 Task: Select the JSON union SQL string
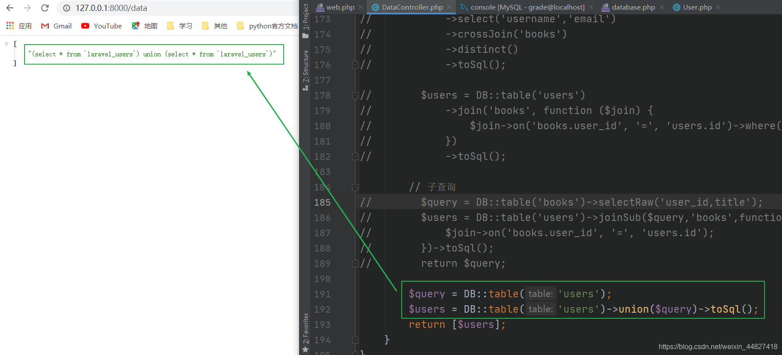152,54
